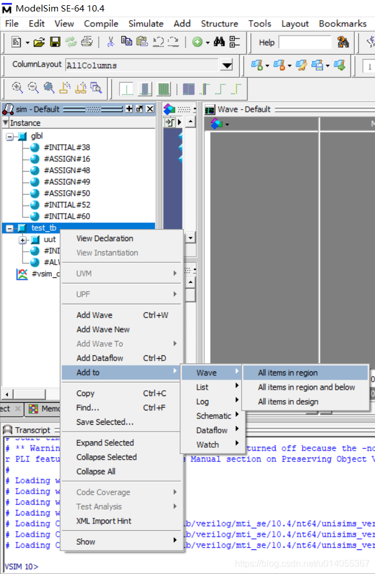Screen dimensions: 375x574
Task: Click the bookmark icon with green arrow
Action: click(339, 65)
